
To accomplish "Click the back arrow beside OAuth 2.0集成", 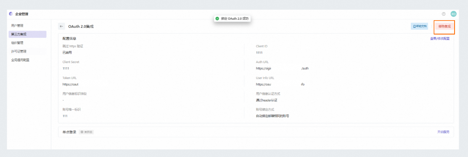I will 61,27.
